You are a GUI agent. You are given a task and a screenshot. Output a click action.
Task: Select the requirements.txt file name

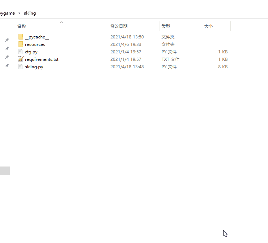[42, 59]
